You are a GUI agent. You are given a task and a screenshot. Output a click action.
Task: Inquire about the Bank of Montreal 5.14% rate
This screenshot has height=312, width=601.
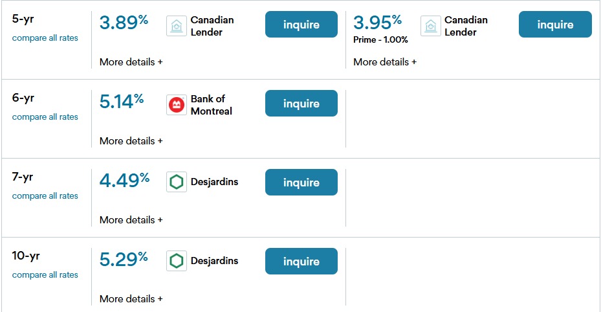tap(301, 103)
